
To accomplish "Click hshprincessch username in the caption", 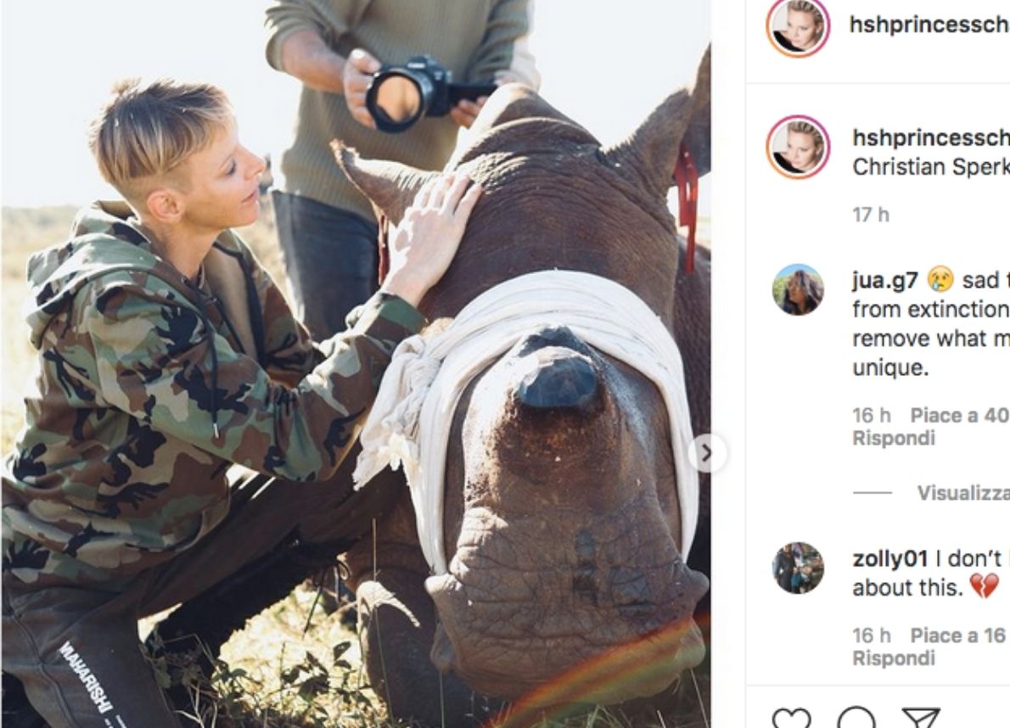I will coord(929,138).
